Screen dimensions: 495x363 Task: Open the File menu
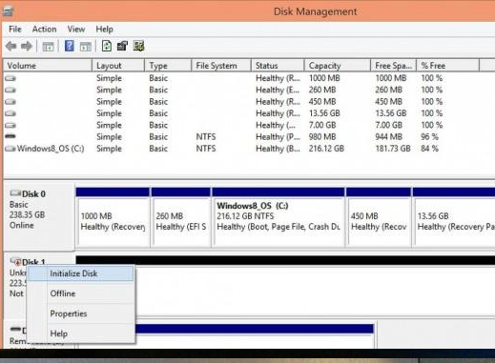coord(15,30)
